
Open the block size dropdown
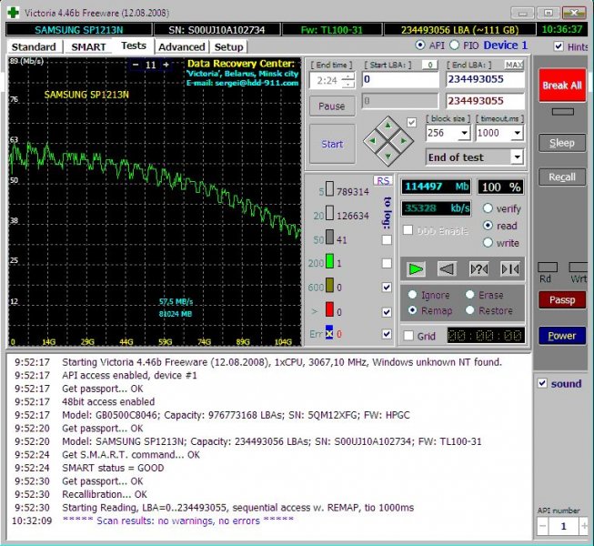(x=464, y=133)
